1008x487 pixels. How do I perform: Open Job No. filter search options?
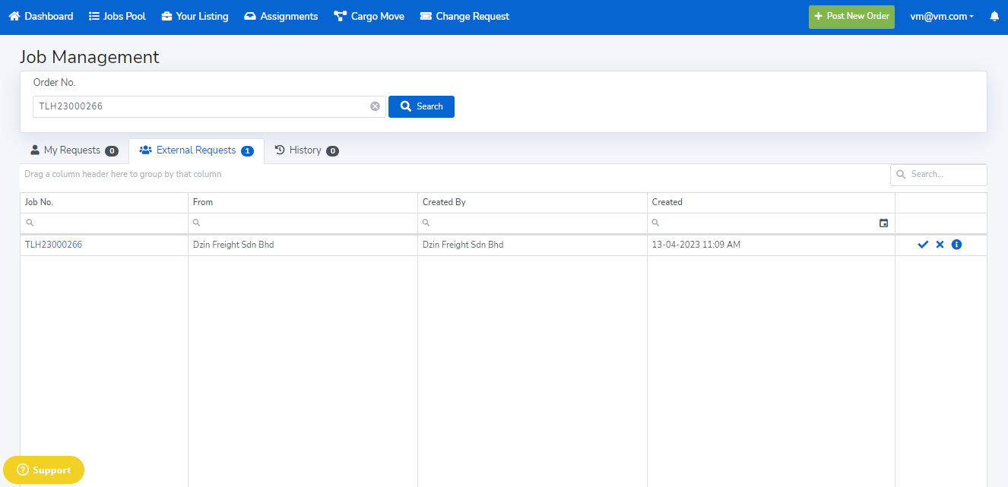pos(30,223)
